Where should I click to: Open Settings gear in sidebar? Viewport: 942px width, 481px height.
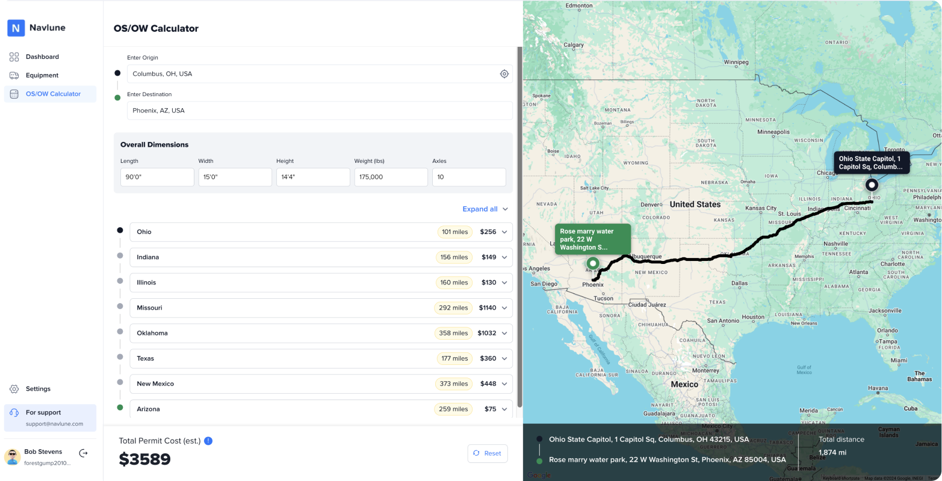pyautogui.click(x=14, y=389)
